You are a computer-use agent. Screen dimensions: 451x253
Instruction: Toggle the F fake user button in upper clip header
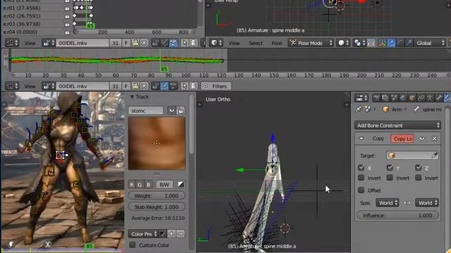point(126,43)
